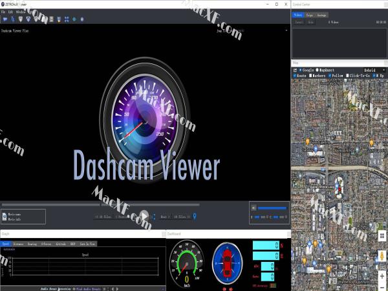Open the Hybrid map type dropdown
Image resolution: width=388 pixels, height=291 pixels.
coord(374,70)
